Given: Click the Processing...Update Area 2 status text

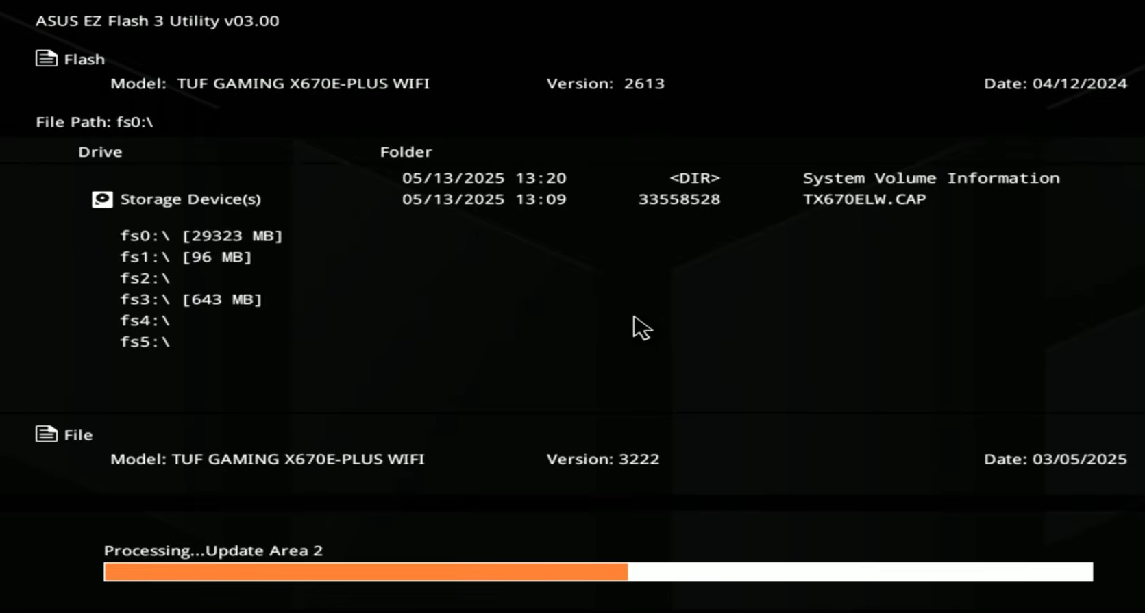Looking at the screenshot, I should 213,551.
